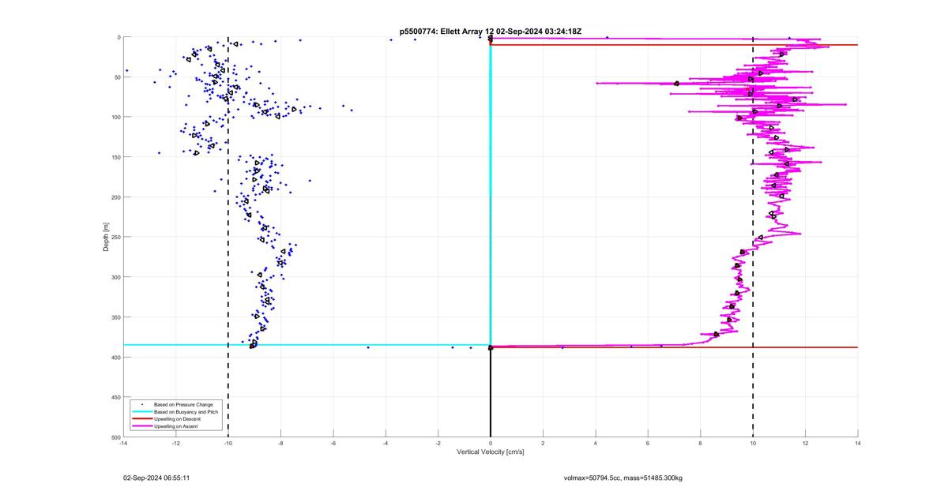Viewport: 948px width, 491px height.
Task: Select the "Depth [m]" y-axis label
Action: [105, 237]
